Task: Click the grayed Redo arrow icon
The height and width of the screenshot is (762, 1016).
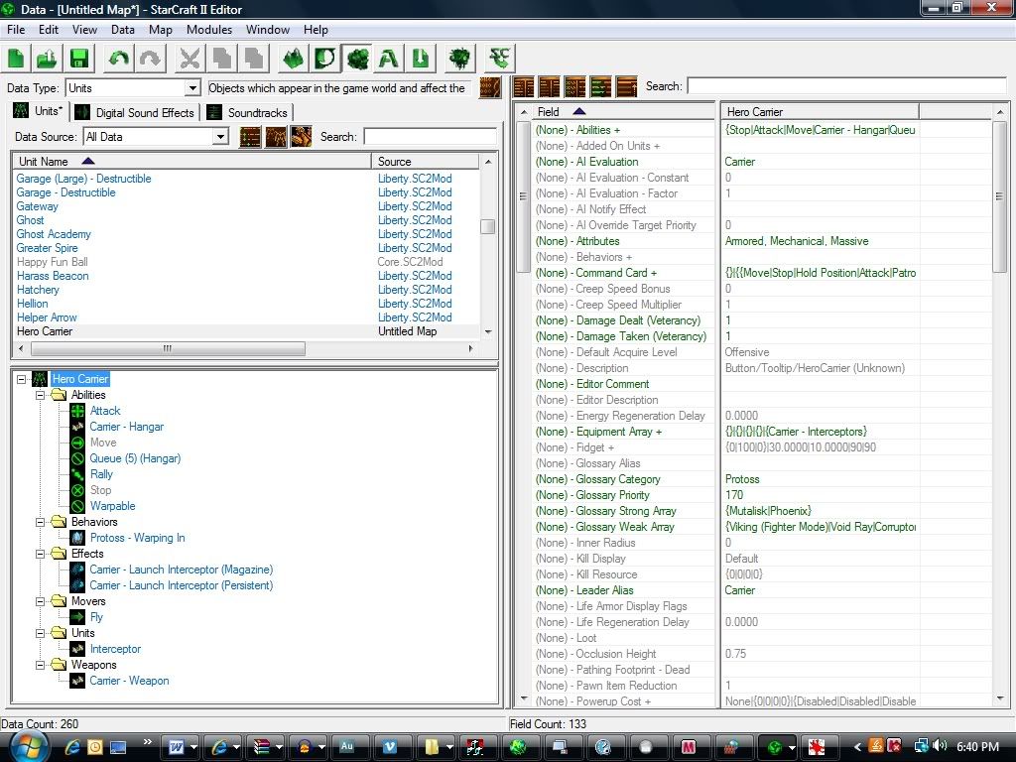Action: point(150,59)
